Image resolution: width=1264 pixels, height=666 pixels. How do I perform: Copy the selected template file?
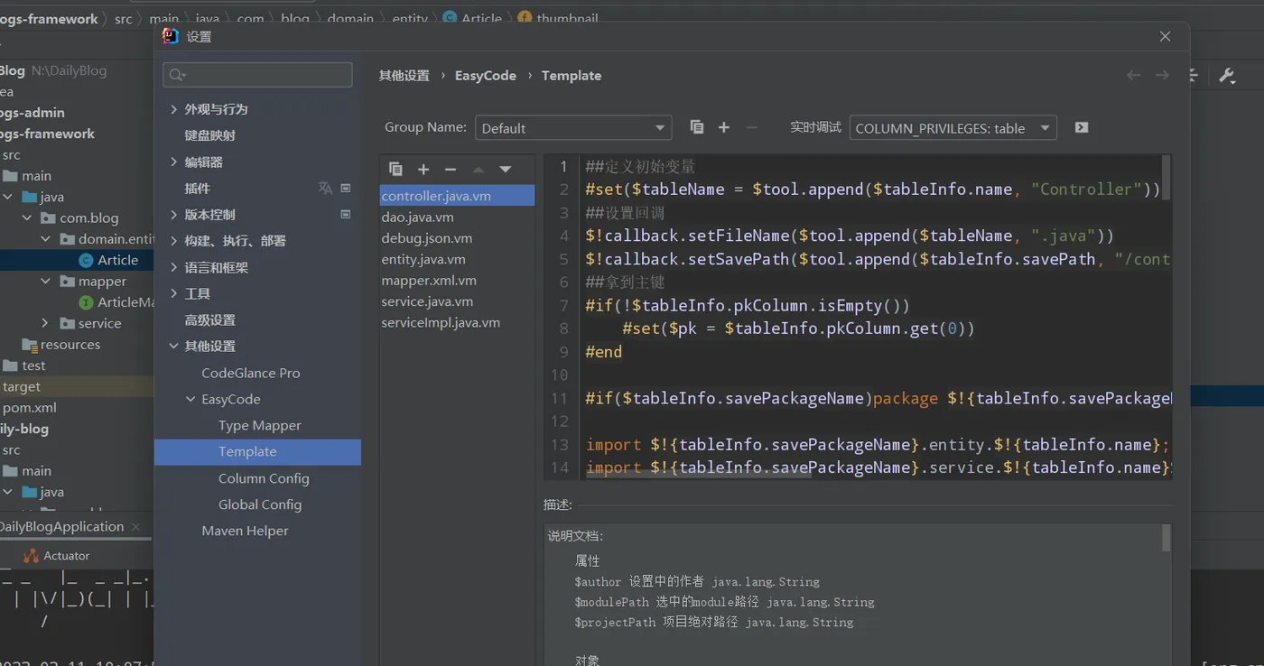(395, 169)
